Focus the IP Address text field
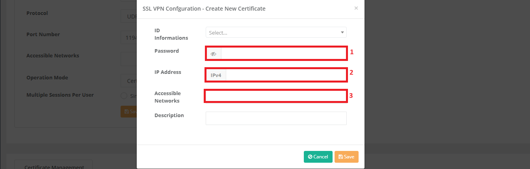Screen dimensions: 530x169 pyautogui.click(x=286, y=75)
